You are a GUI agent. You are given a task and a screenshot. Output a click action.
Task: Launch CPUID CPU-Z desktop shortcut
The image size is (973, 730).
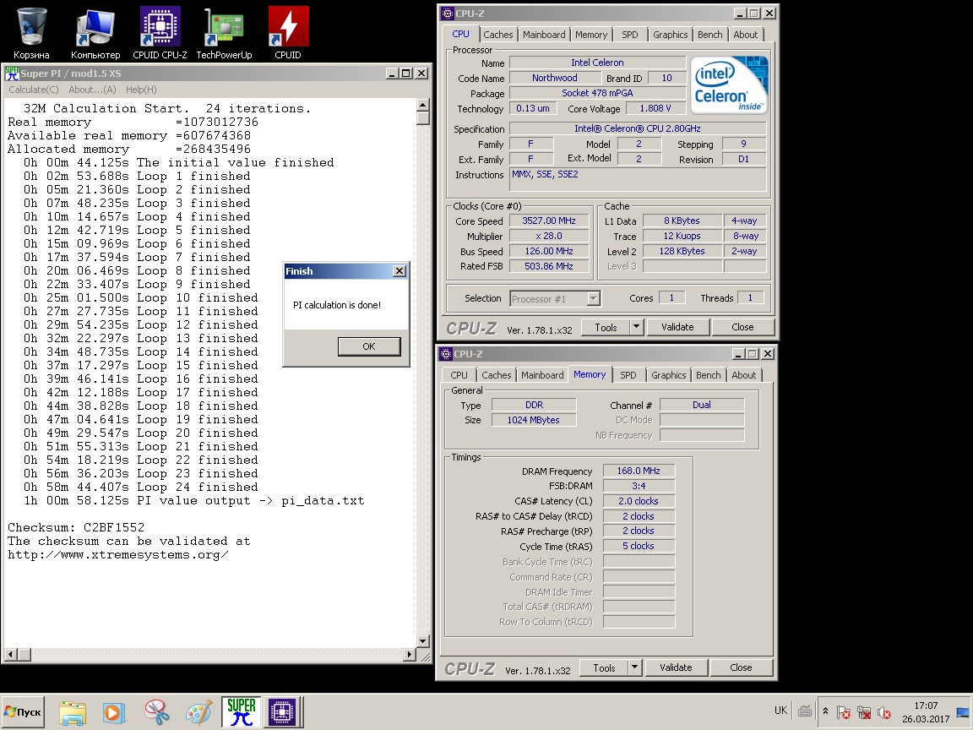160,33
